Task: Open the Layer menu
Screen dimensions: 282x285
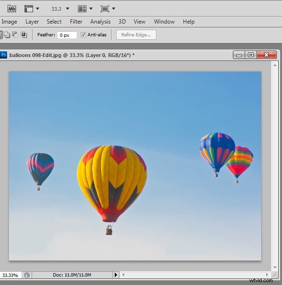Action: pos(32,22)
